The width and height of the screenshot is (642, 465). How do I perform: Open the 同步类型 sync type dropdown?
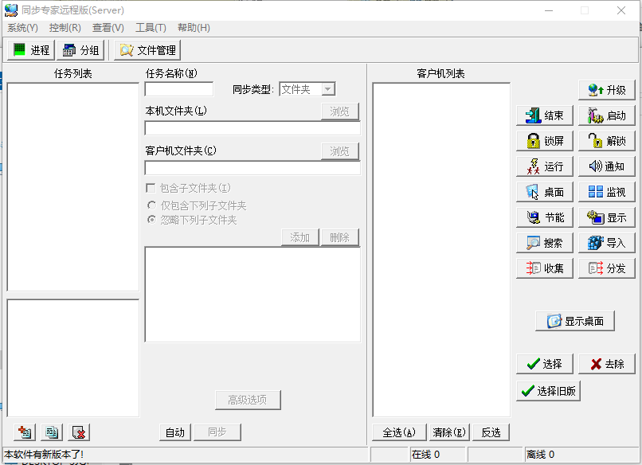[326, 89]
